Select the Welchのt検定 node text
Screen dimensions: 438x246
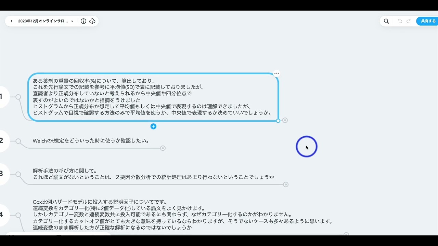pyautogui.click(x=91, y=141)
